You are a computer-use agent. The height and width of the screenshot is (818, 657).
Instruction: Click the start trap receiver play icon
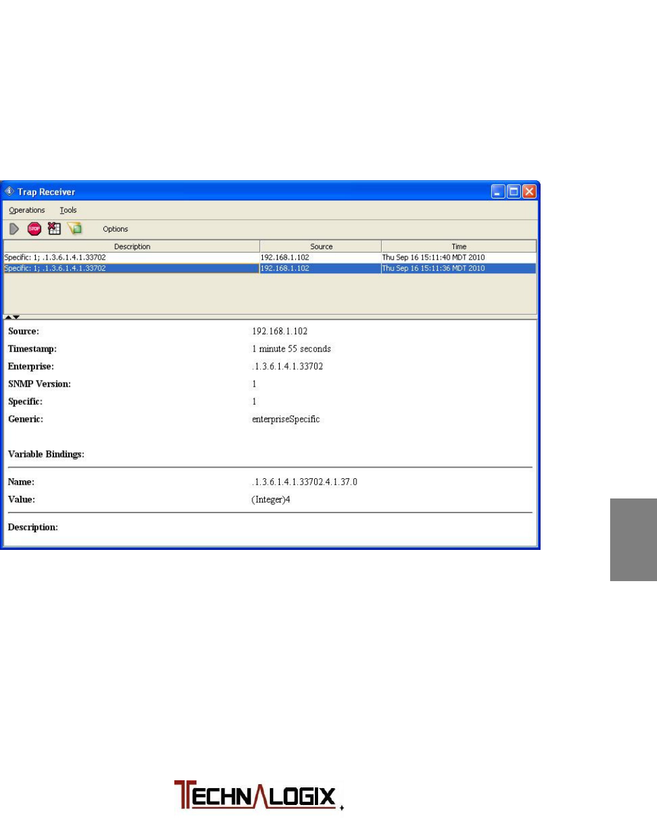coord(14,229)
